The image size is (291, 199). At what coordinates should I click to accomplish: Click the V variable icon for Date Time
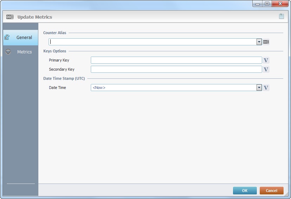266,88
